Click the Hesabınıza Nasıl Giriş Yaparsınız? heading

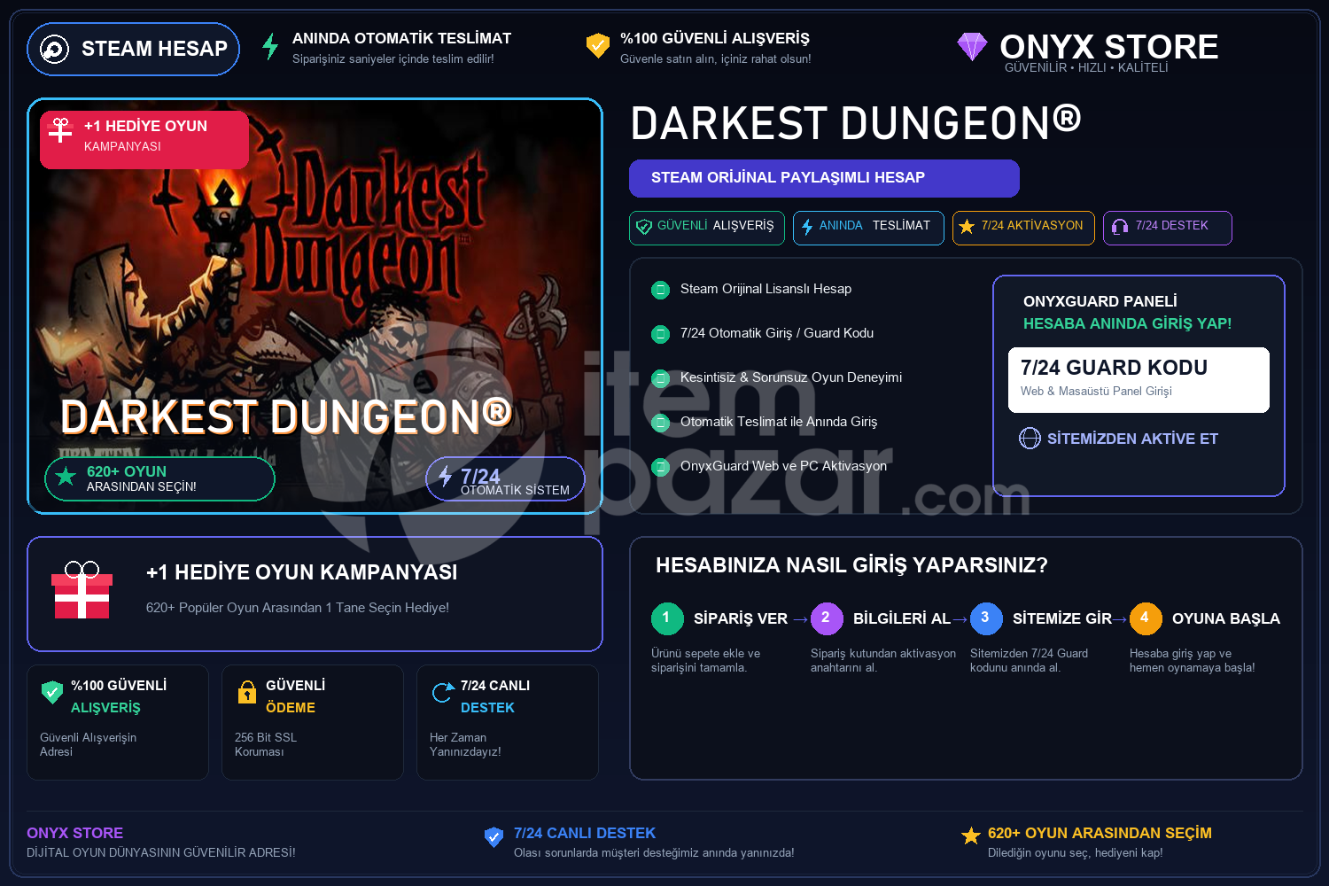point(851,565)
